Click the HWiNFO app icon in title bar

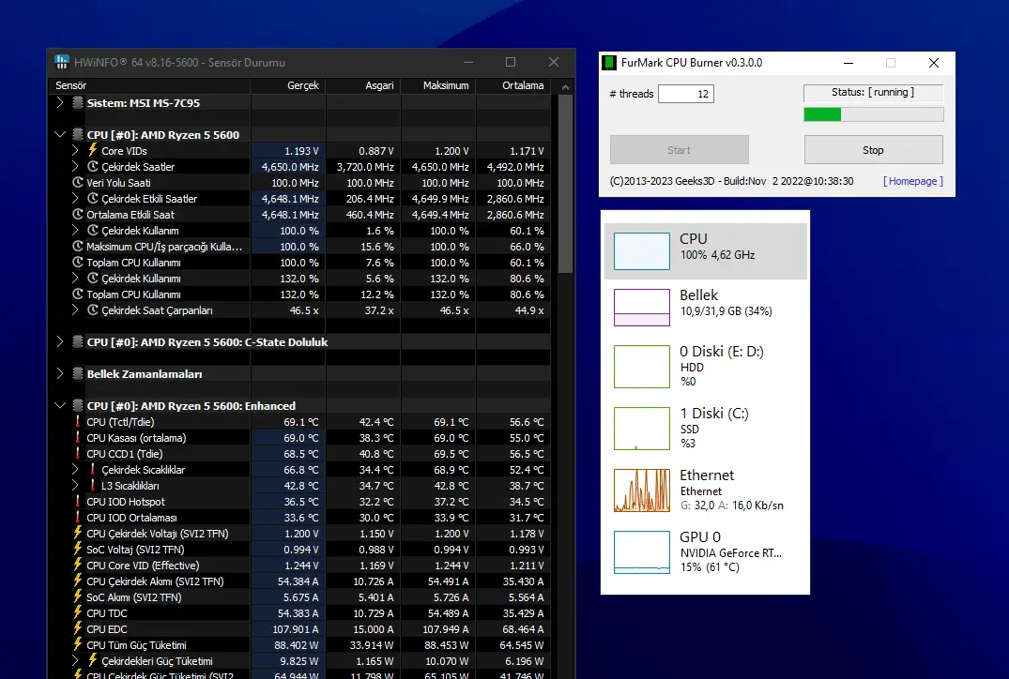click(x=62, y=63)
